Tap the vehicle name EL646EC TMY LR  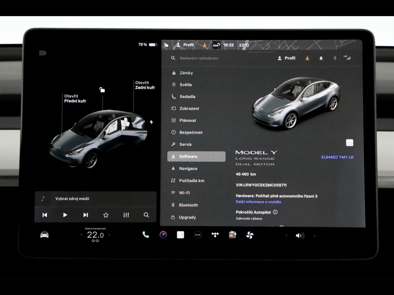[x=337, y=157]
